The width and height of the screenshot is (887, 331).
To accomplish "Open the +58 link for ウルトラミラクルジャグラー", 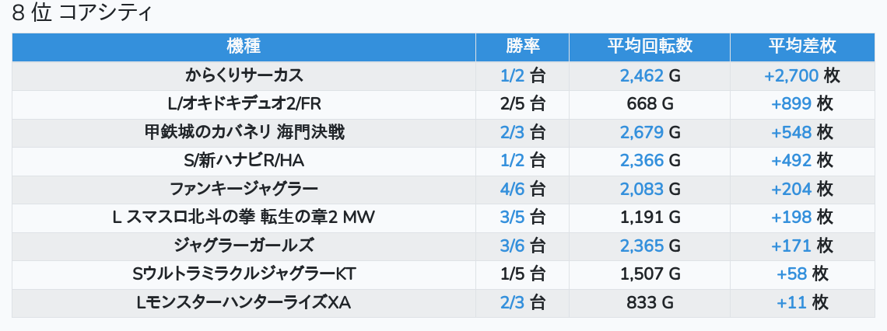I will click(x=791, y=274).
